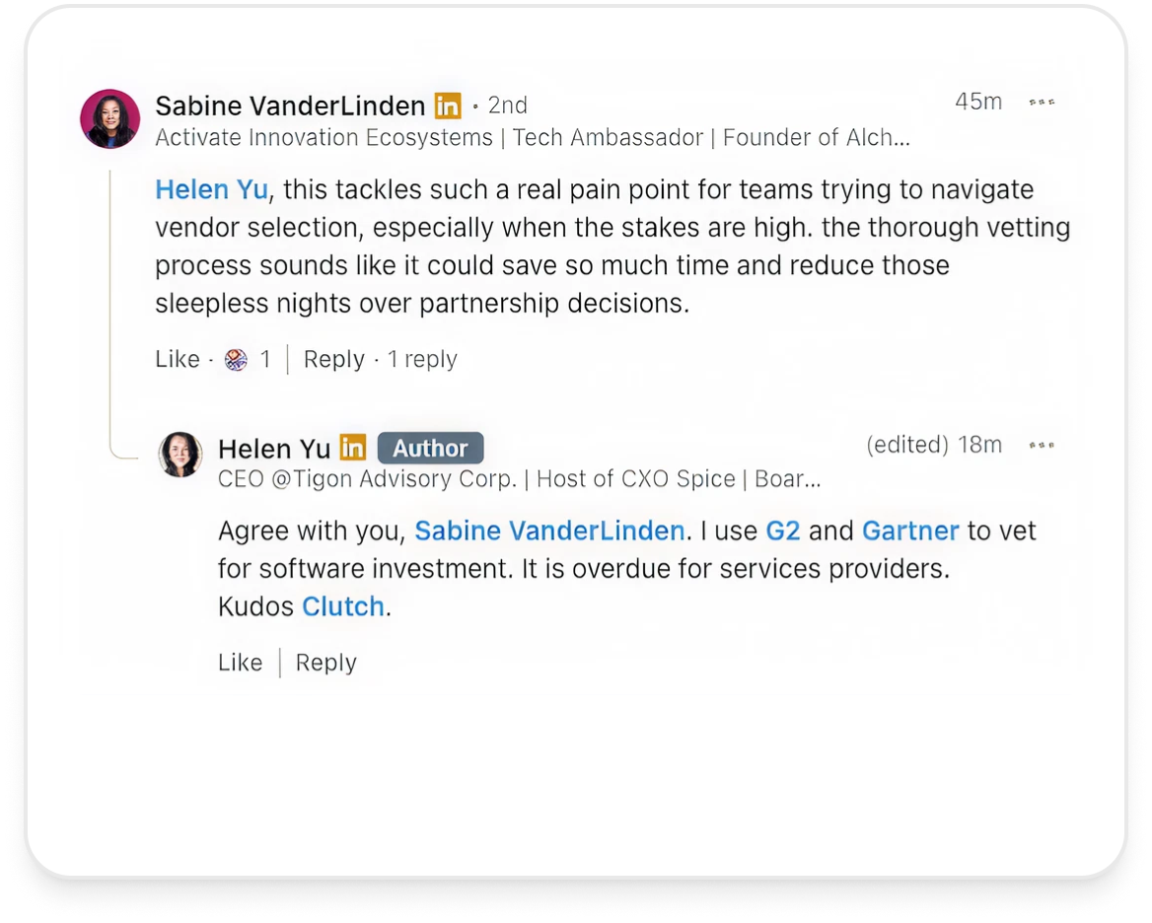1152x923 pixels.
Task: Open the Gartner company link
Action: click(909, 531)
